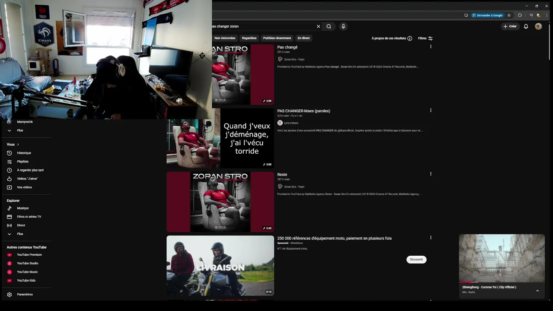Click the À propos de ces résultats text

pos(389,38)
